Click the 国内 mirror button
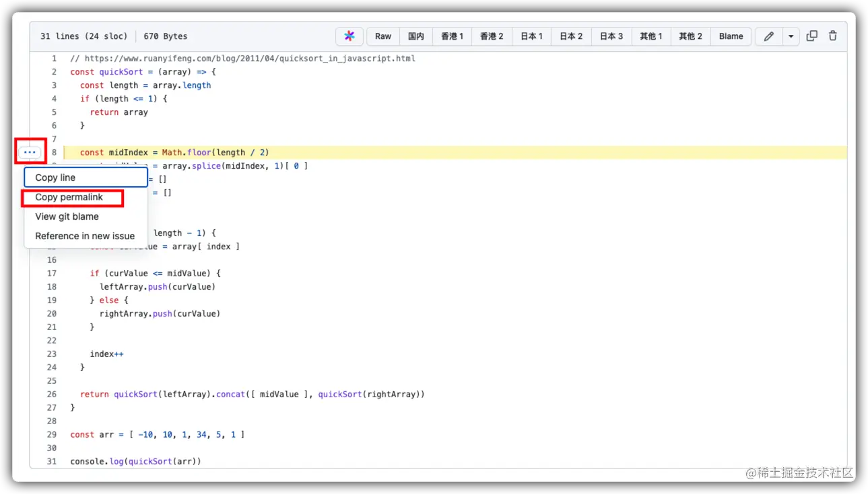Image resolution: width=868 pixels, height=494 pixels. pyautogui.click(x=416, y=36)
